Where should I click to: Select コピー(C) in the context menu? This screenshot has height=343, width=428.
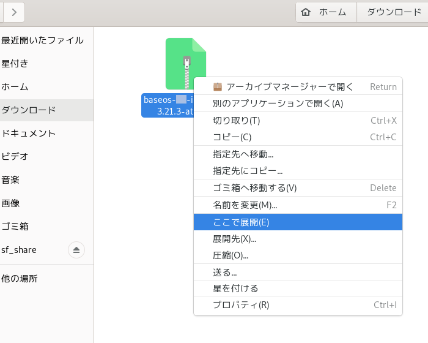point(232,137)
